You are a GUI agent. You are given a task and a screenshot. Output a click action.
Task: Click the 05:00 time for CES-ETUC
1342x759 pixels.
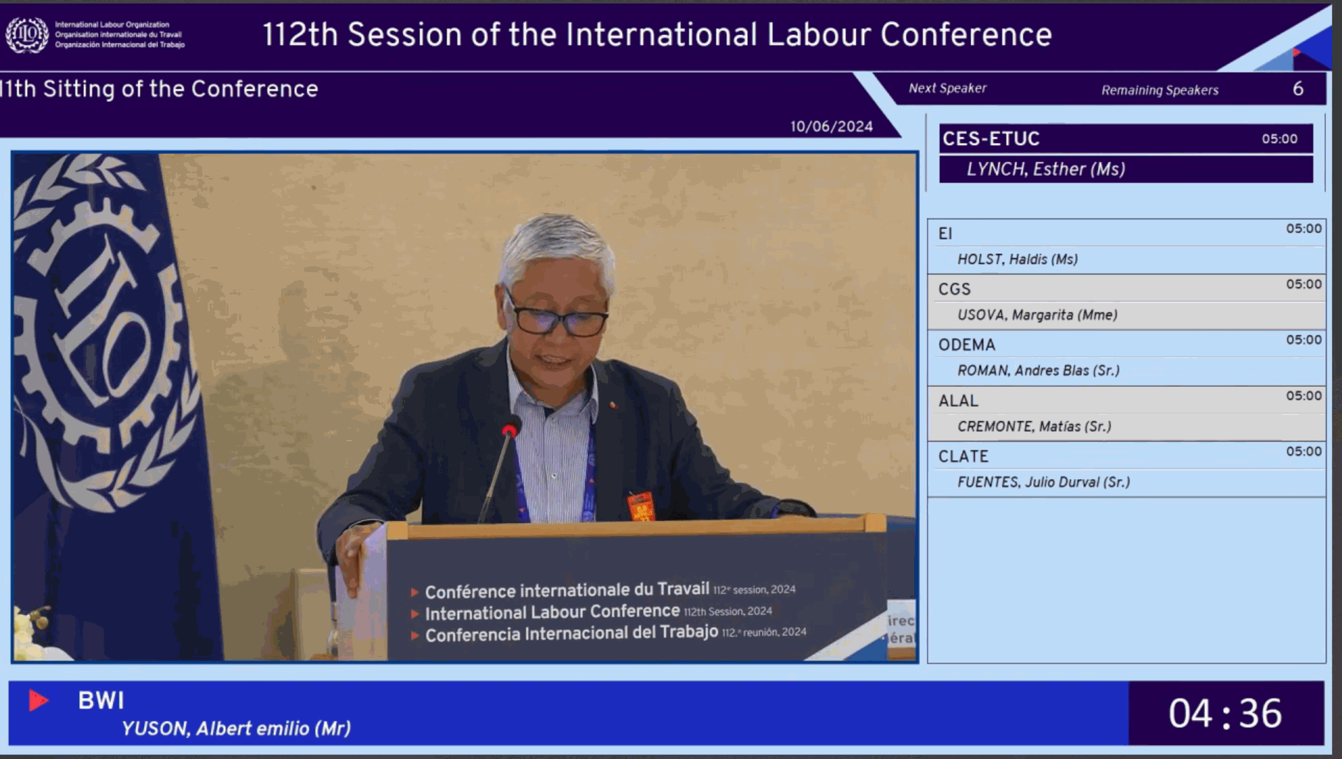1280,139
